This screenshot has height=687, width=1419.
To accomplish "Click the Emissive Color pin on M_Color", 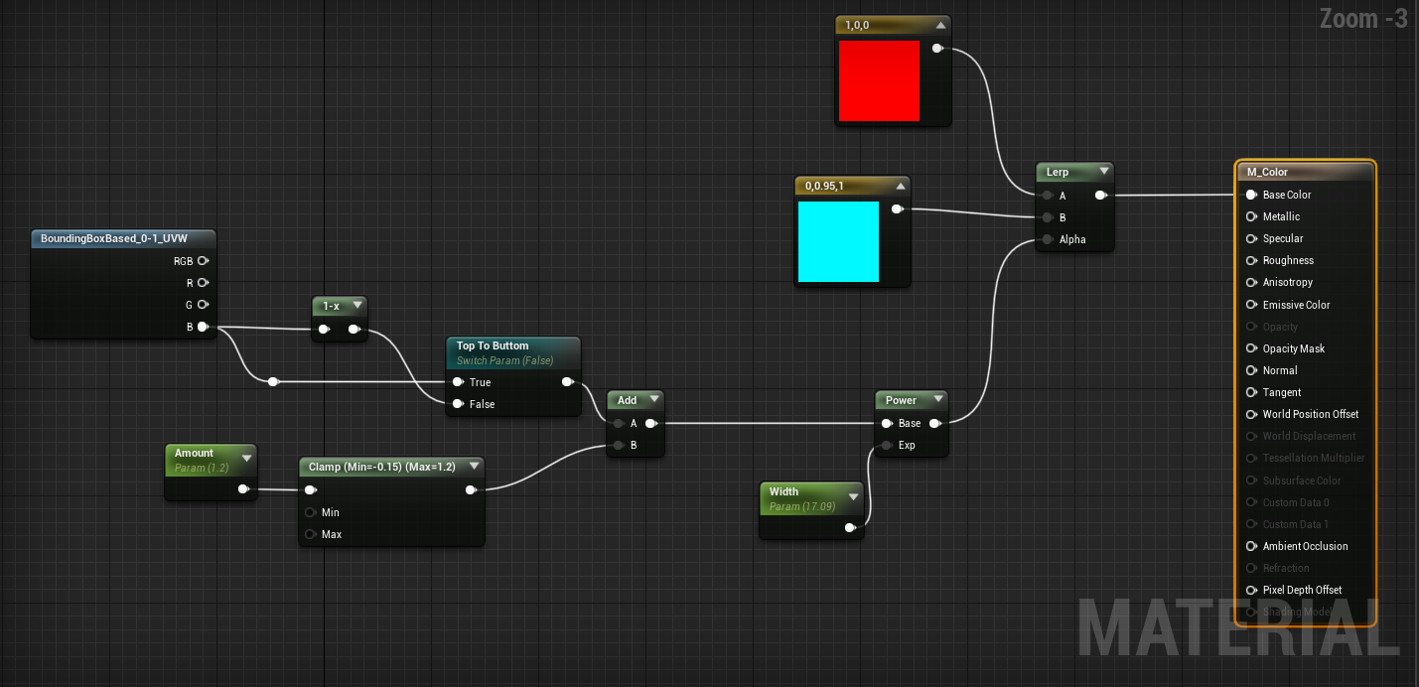I will coord(1251,305).
